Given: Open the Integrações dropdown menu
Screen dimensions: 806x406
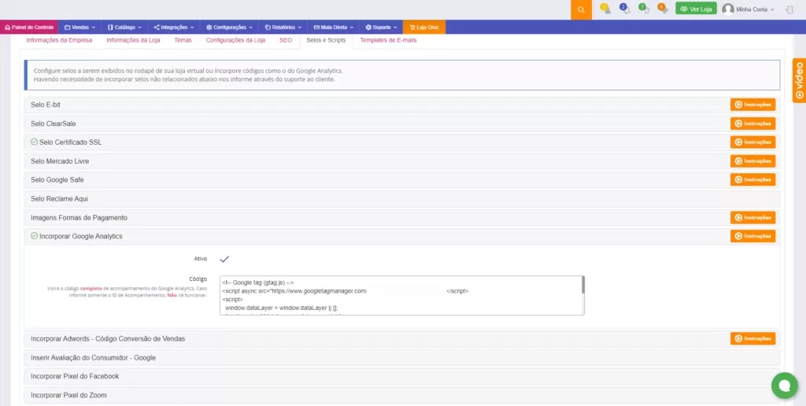Looking at the screenshot, I should tap(174, 28).
